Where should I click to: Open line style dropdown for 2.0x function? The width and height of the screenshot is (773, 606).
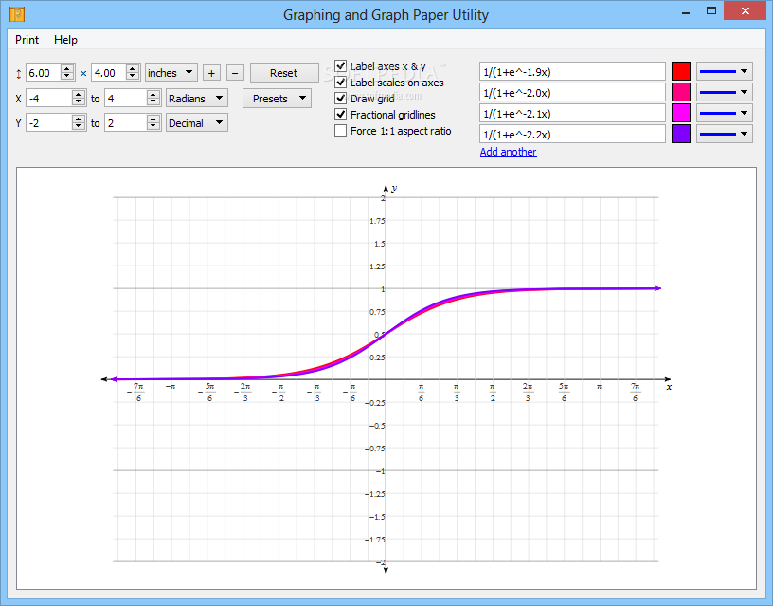pyautogui.click(x=724, y=92)
